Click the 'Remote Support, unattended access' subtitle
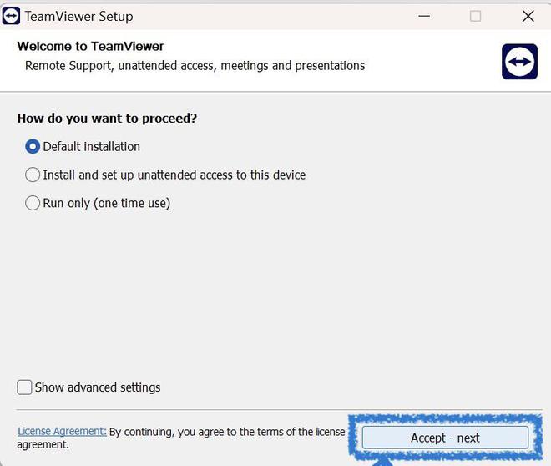Viewport: 551px width, 466px height. tap(195, 66)
